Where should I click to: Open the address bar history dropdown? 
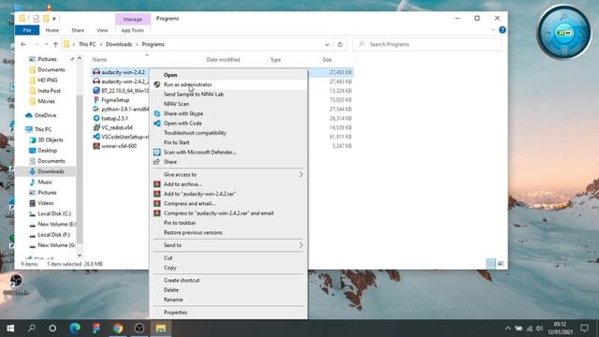point(327,44)
